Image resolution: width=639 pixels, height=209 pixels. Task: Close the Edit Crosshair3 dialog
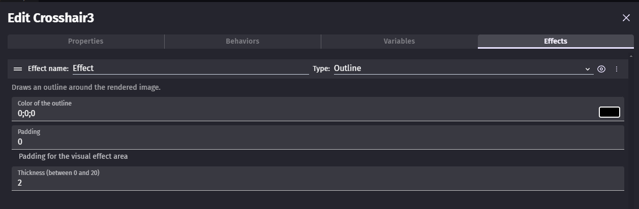pyautogui.click(x=626, y=18)
